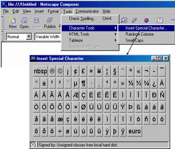Insert the nbsp character

40,71
